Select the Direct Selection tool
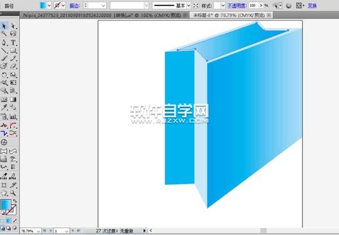339x235 pixels. pyautogui.click(x=13, y=26)
